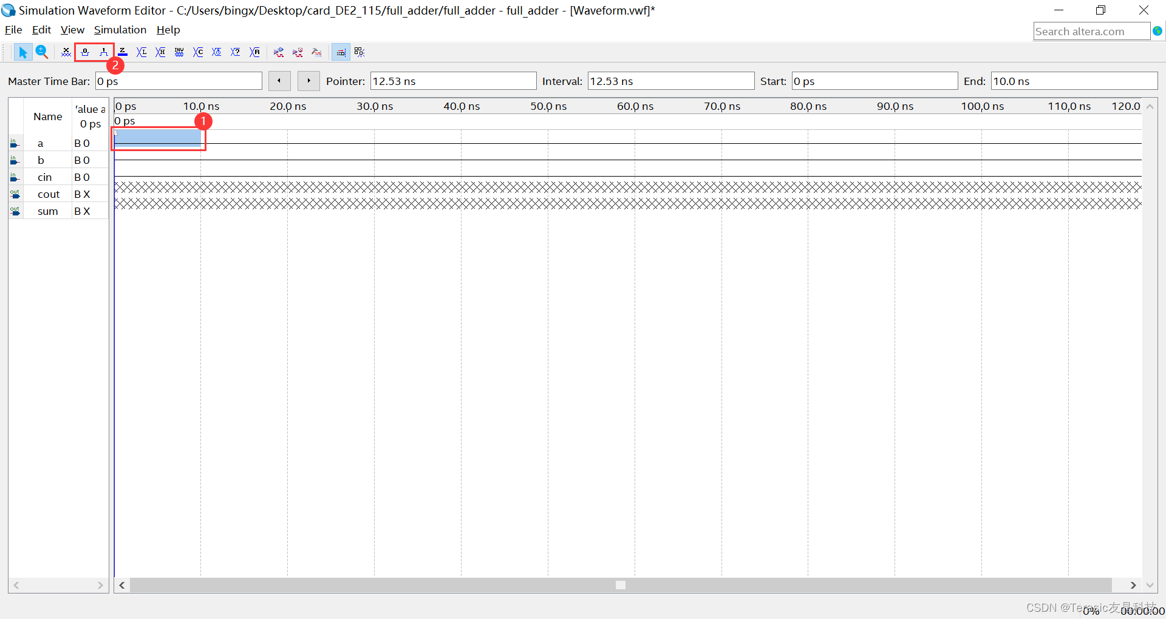Click the waveform horizontal scrollbar thumb
This screenshot has height=619, width=1166.
click(x=621, y=585)
